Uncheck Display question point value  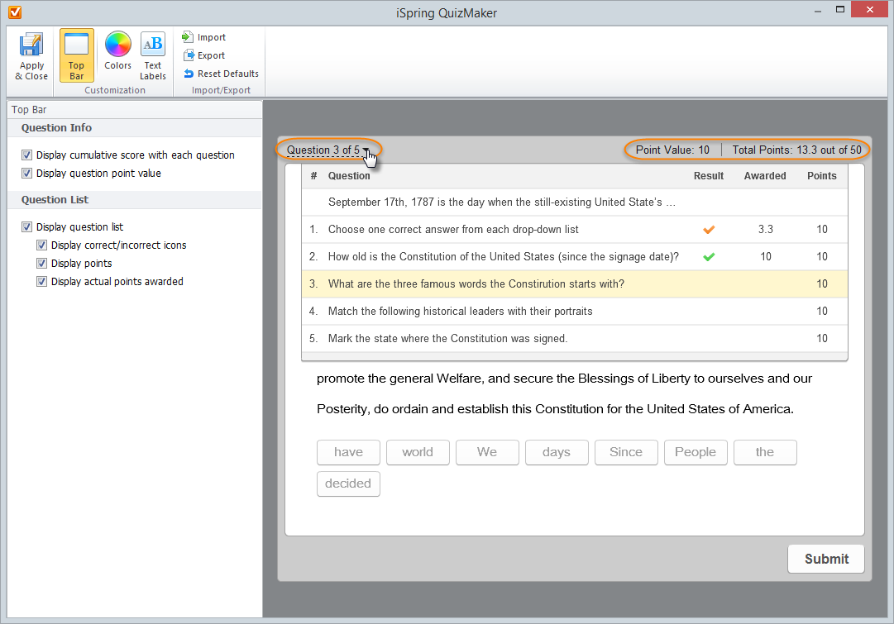coord(27,174)
